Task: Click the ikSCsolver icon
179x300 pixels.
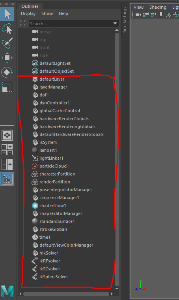Action: point(35,269)
